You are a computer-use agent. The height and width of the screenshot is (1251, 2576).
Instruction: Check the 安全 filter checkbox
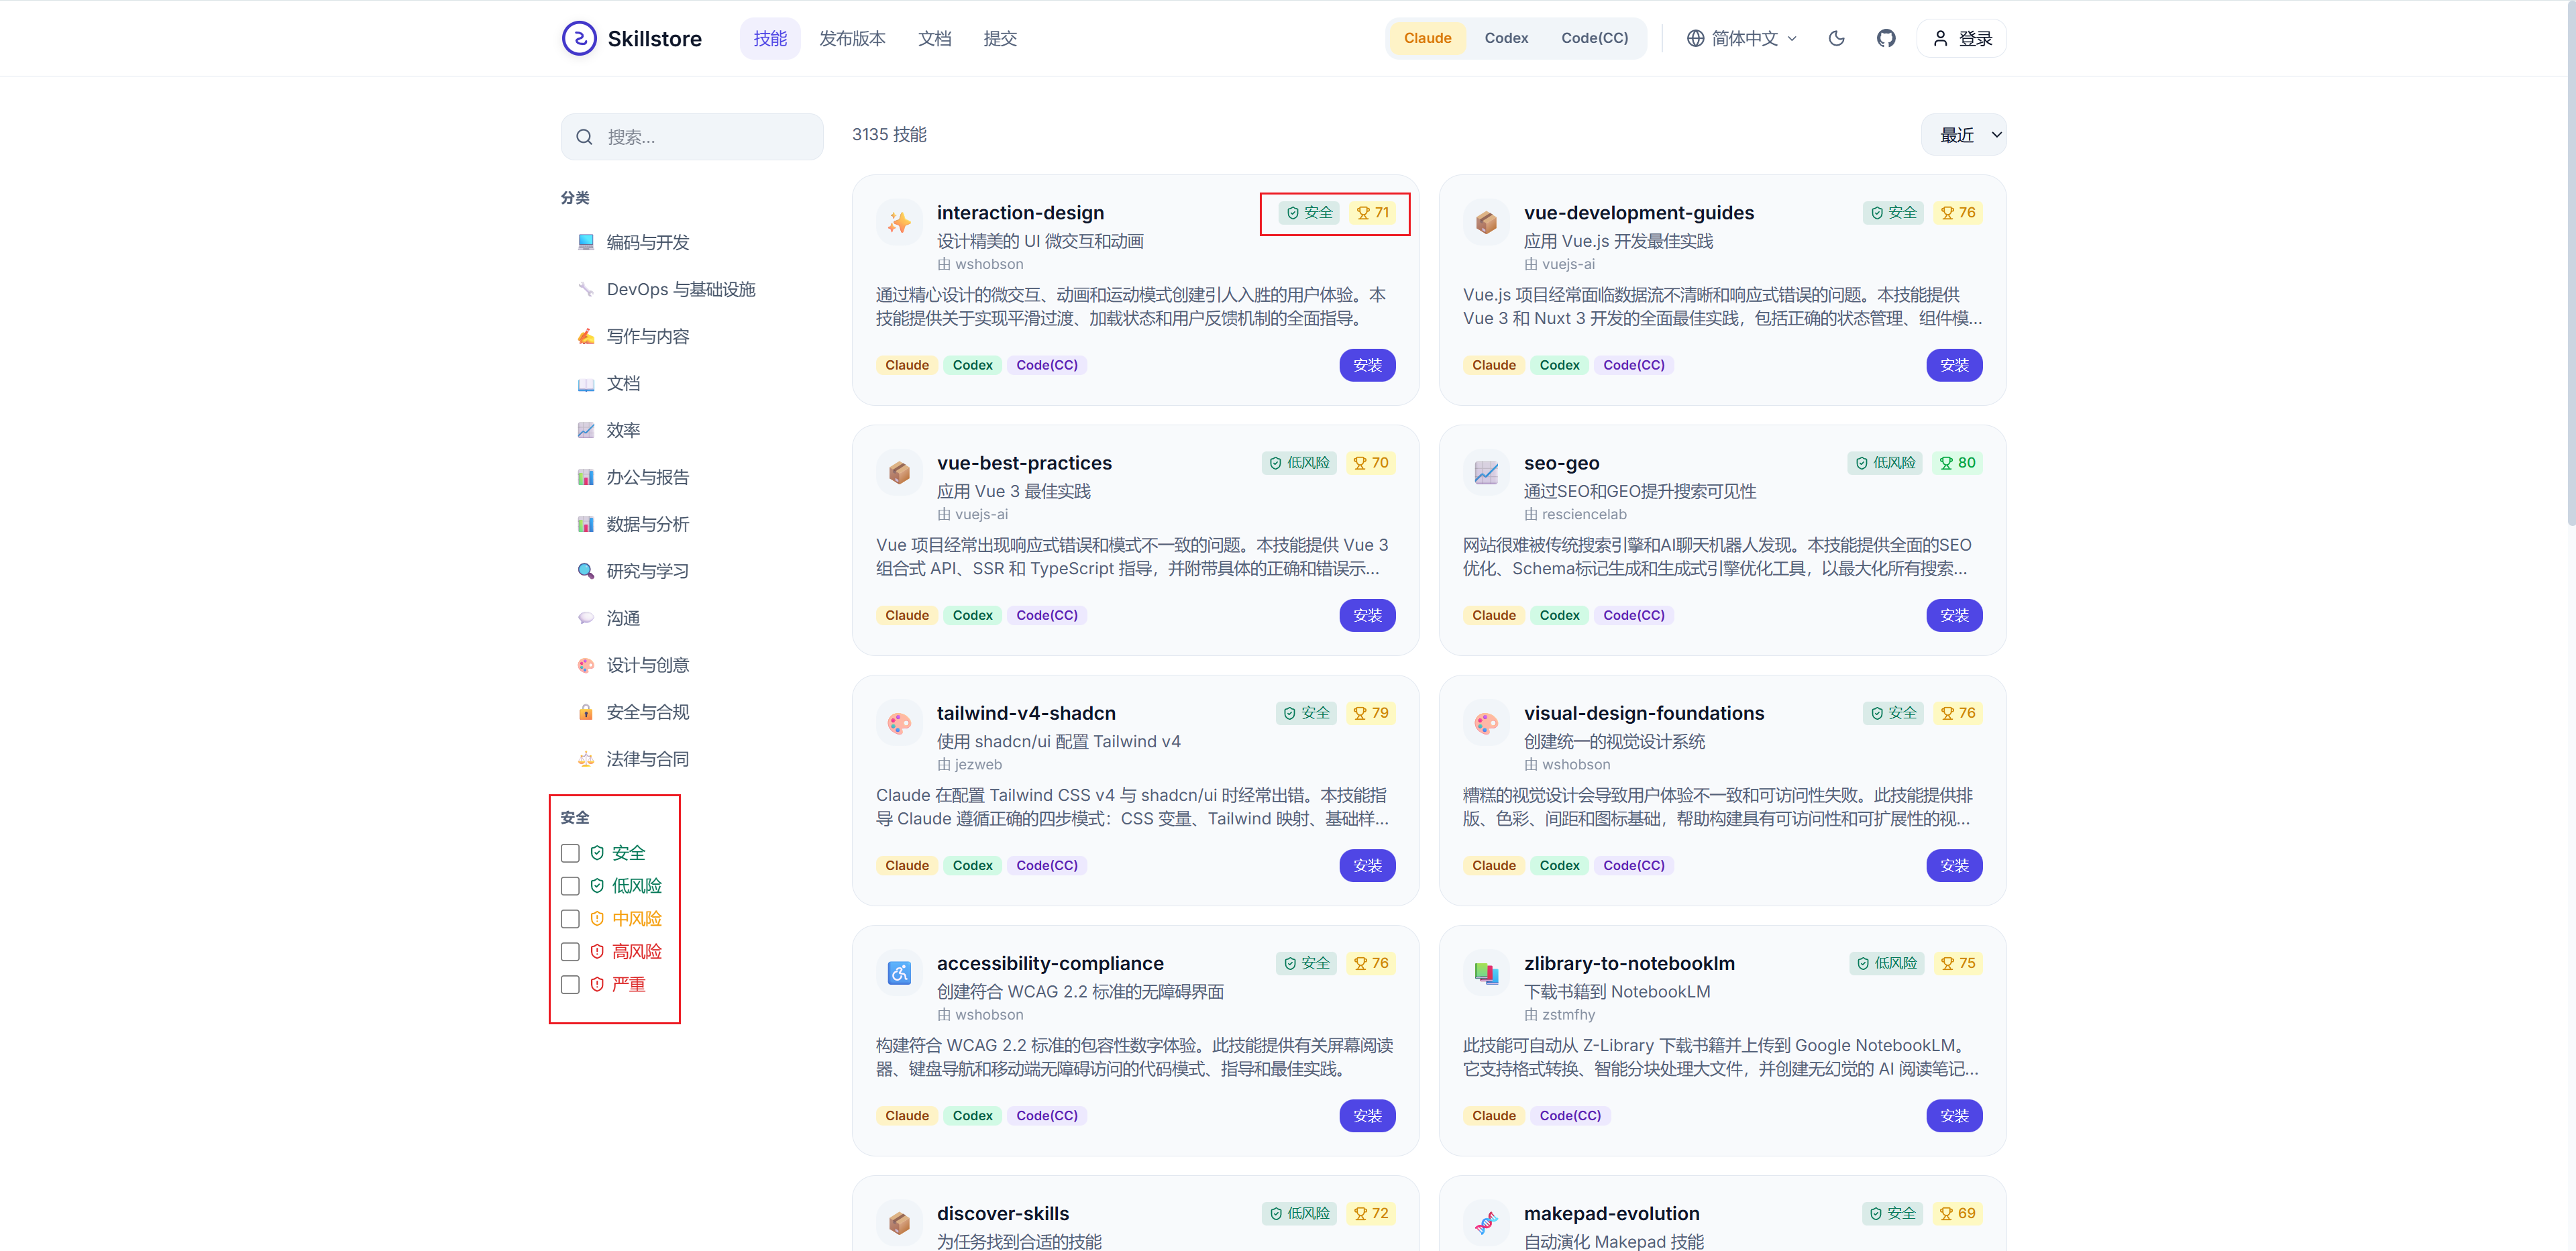(x=570, y=853)
